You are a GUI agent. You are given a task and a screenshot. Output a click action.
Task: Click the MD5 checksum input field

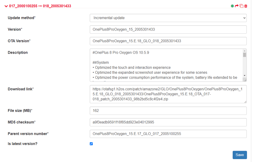[168, 122]
